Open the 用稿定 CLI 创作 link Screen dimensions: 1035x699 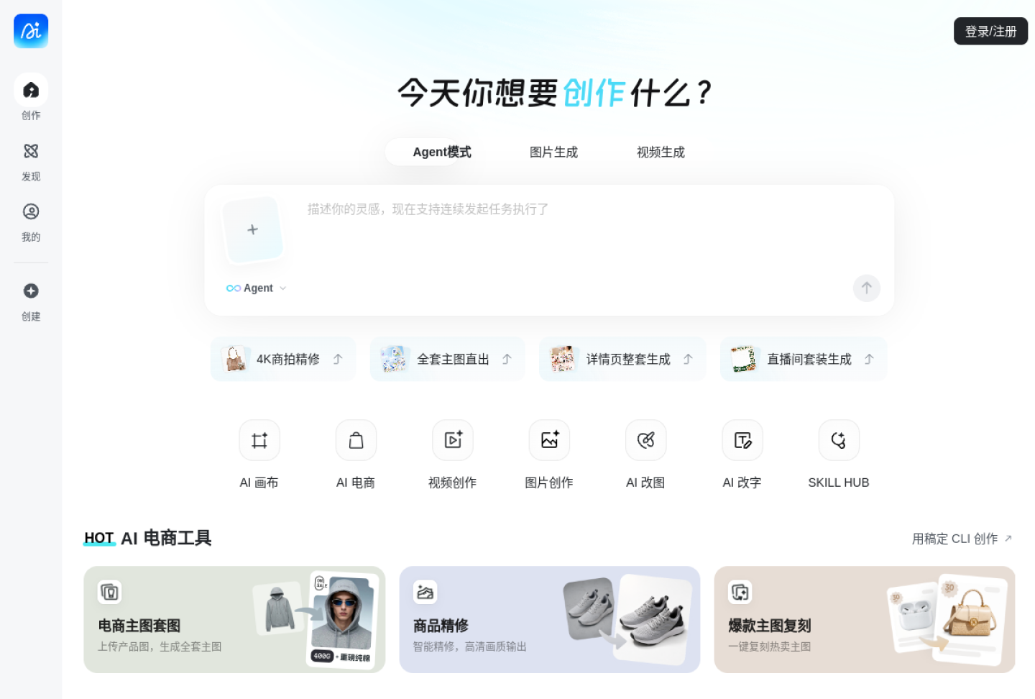click(962, 539)
